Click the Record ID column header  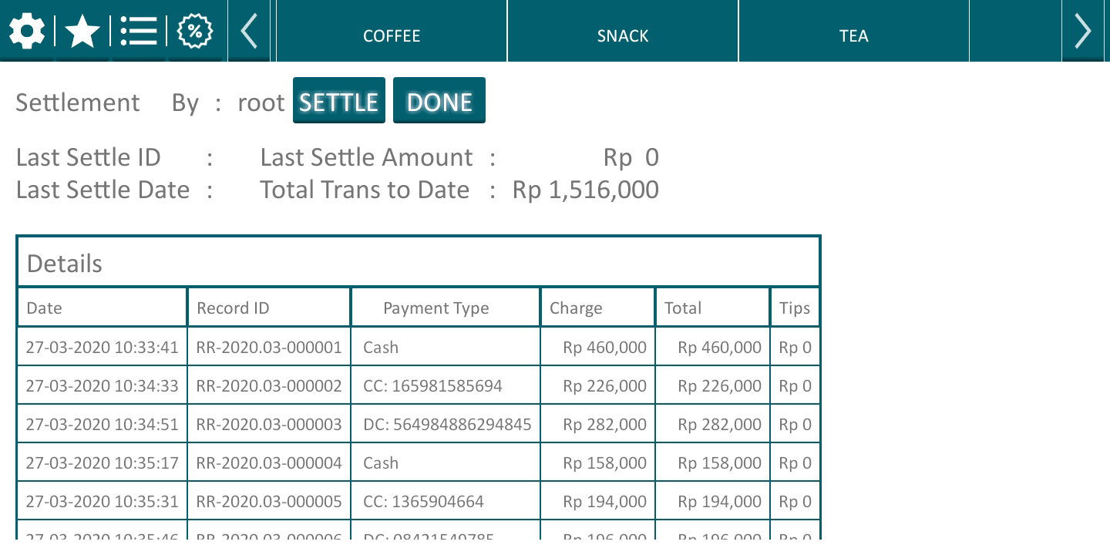(x=268, y=308)
